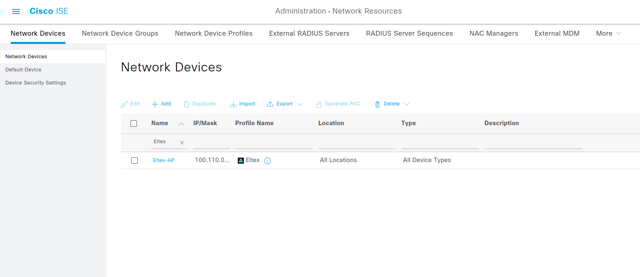Select Default Device in sidebar
The image size is (640, 277).
coord(23,70)
